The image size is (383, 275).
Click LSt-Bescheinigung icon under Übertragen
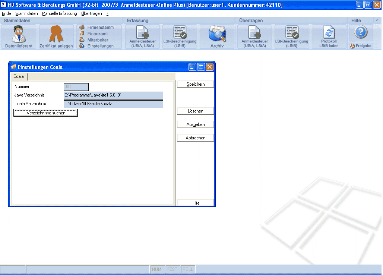tap(292, 37)
